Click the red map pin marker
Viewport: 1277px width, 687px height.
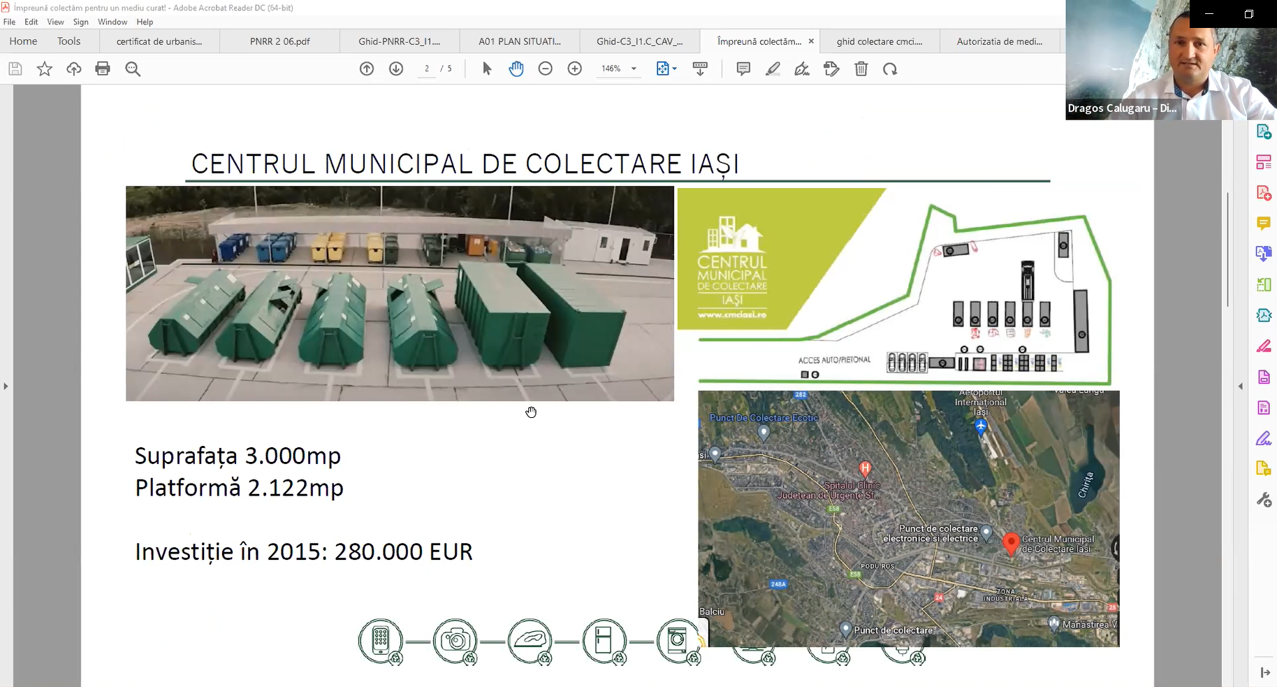pos(1010,544)
